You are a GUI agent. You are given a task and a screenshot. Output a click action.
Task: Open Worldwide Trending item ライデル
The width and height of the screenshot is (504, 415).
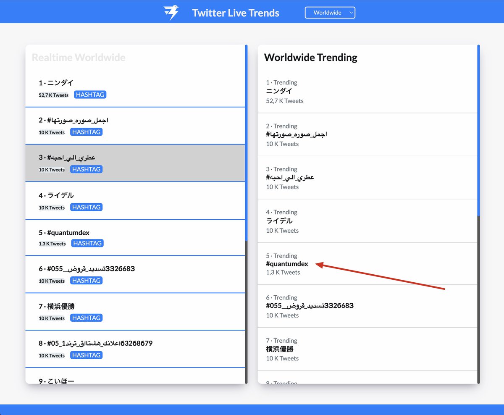[367, 221]
